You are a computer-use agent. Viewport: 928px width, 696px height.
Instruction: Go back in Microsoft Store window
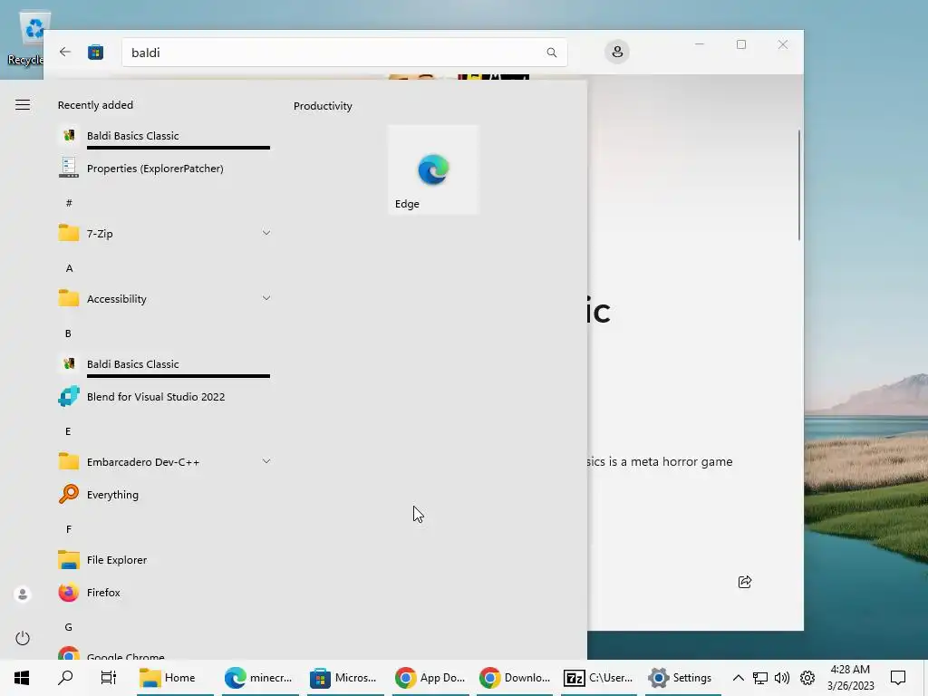tap(65, 52)
